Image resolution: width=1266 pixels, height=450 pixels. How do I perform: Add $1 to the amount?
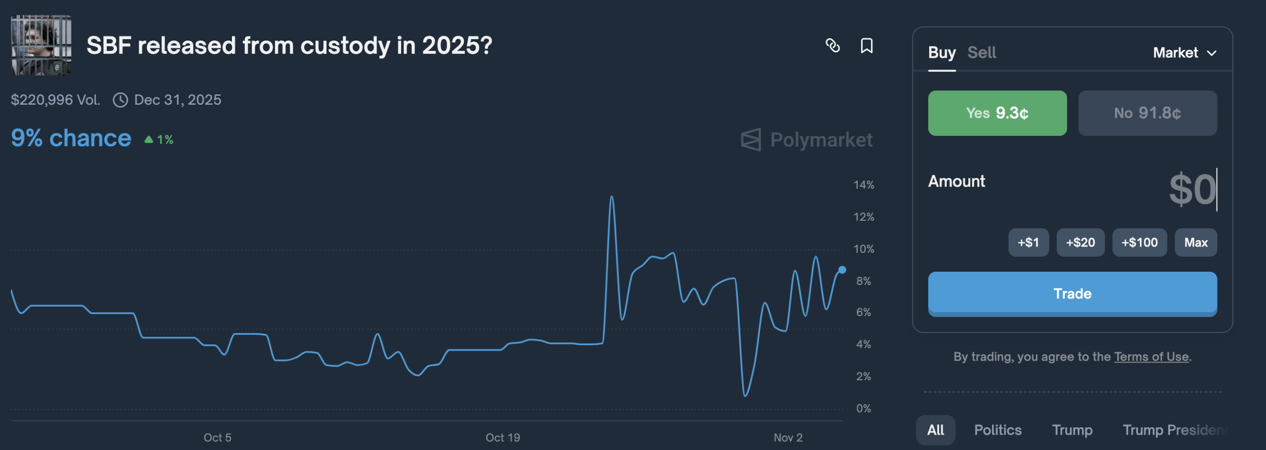pos(1028,243)
